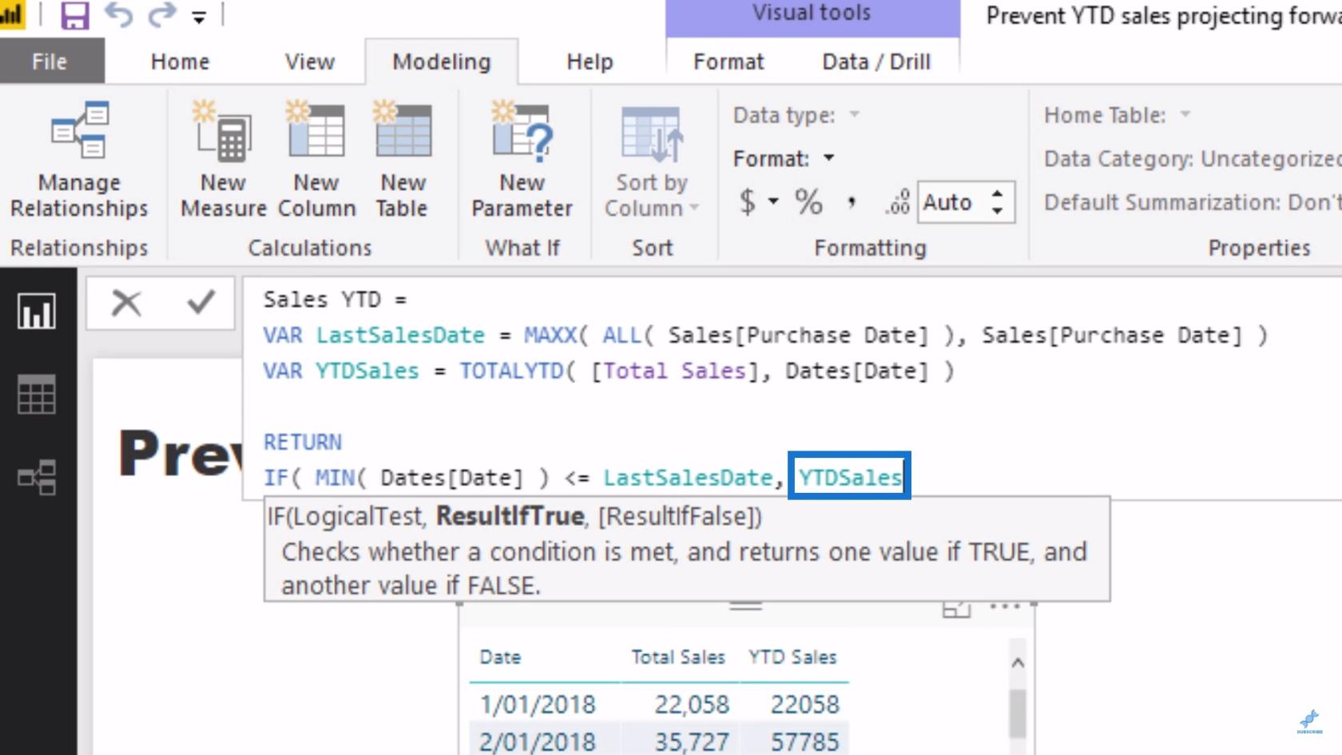The width and height of the screenshot is (1342, 755).
Task: Click the RETURN keyword
Action: click(x=303, y=442)
